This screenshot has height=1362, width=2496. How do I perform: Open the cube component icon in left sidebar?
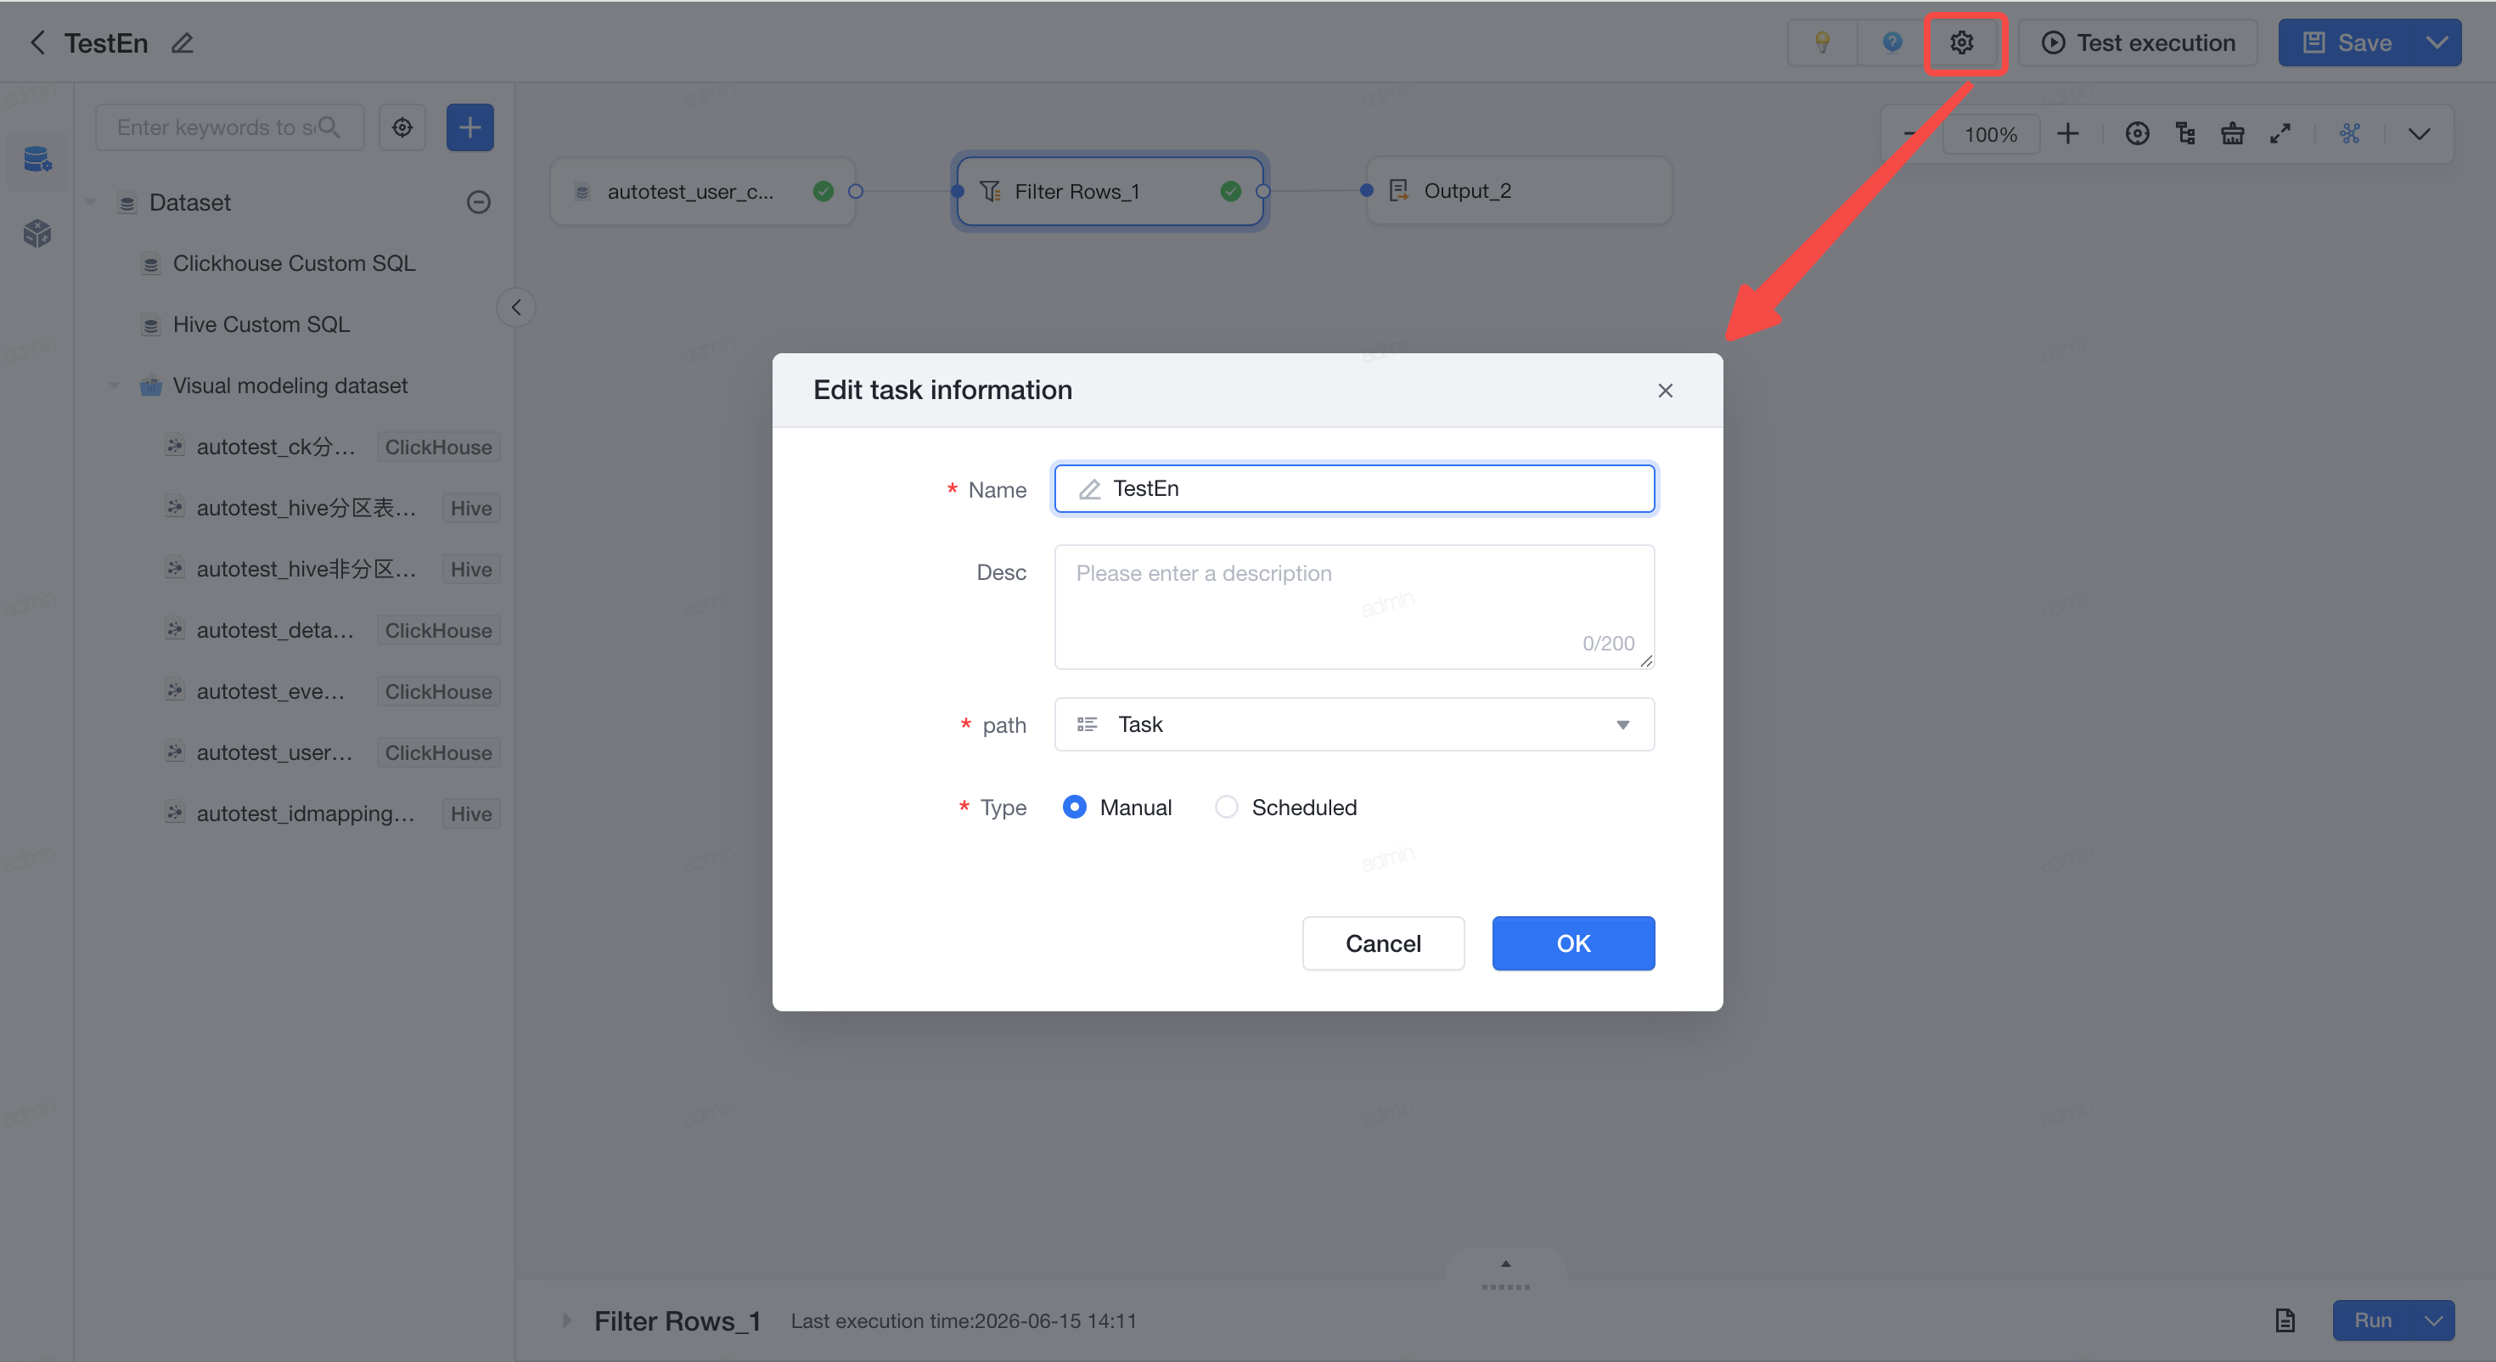pos(37,233)
